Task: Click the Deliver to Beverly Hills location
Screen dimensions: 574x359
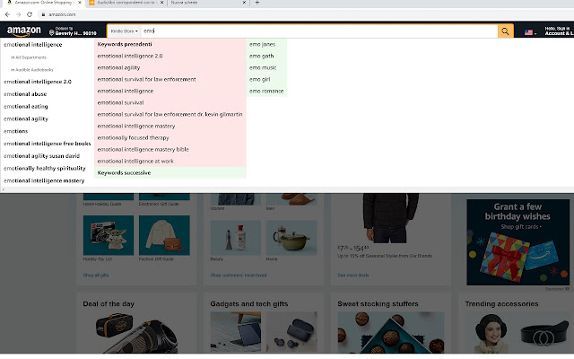Action: pos(74,31)
